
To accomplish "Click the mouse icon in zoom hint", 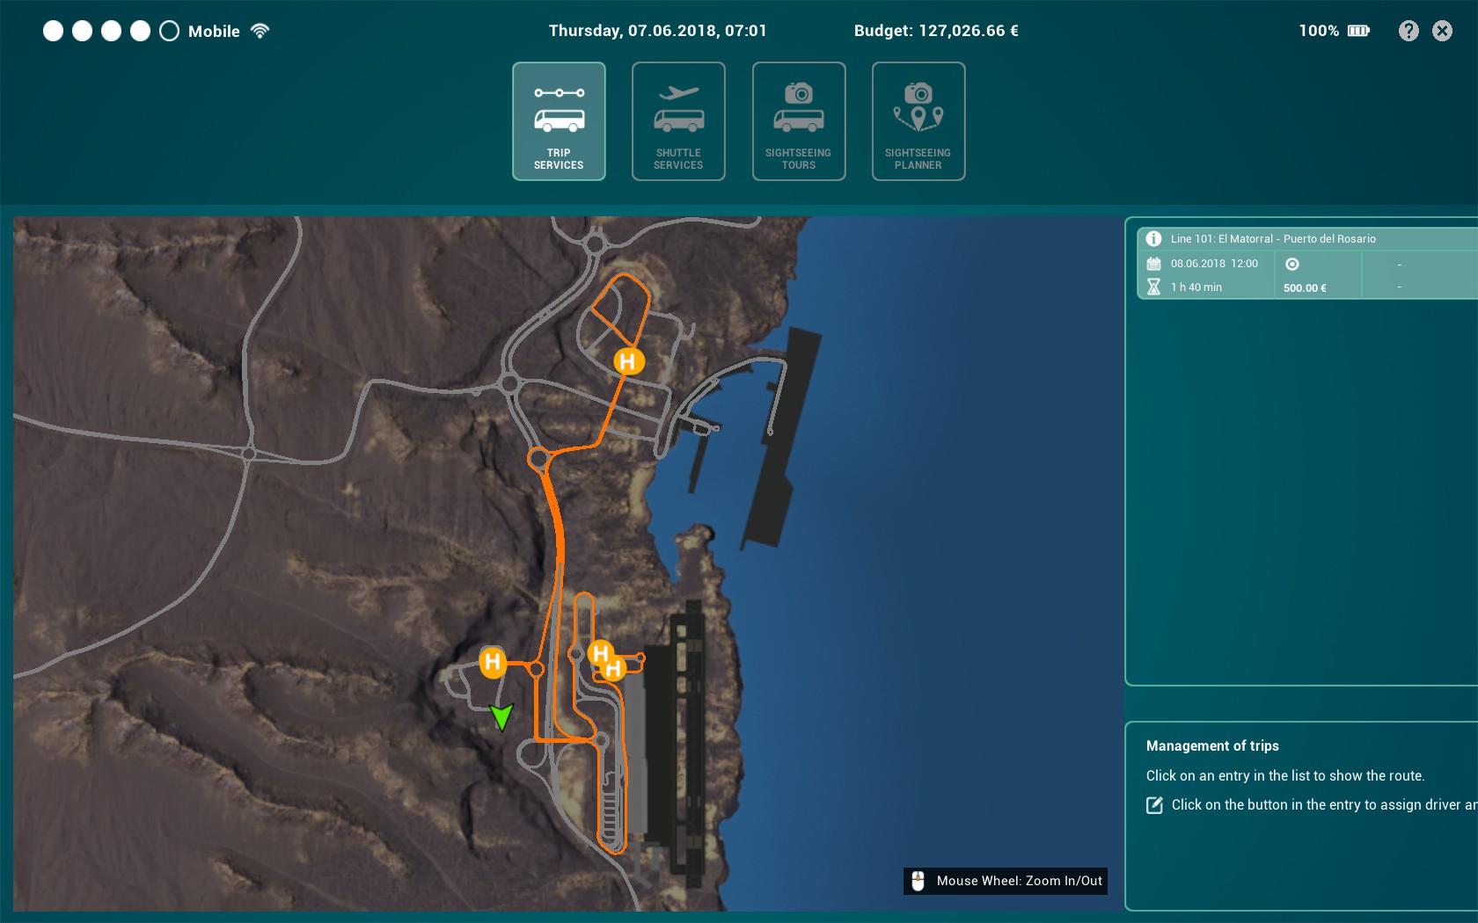I will [x=918, y=881].
